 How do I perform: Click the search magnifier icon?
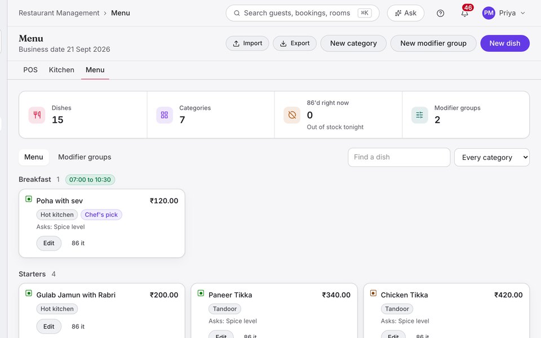coord(237,13)
